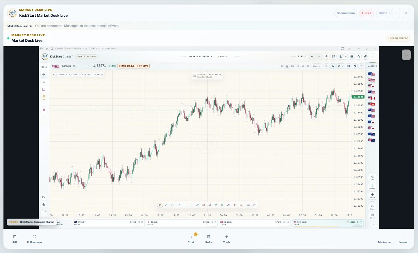Viewport: 418px width, 254px height.
Task: Leave the Market Desk Live session
Action: [x=403, y=239]
